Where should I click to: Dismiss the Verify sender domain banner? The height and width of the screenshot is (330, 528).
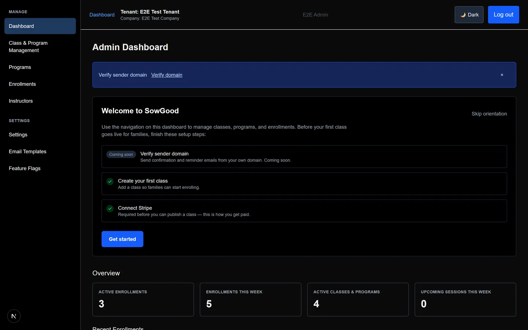click(x=502, y=75)
